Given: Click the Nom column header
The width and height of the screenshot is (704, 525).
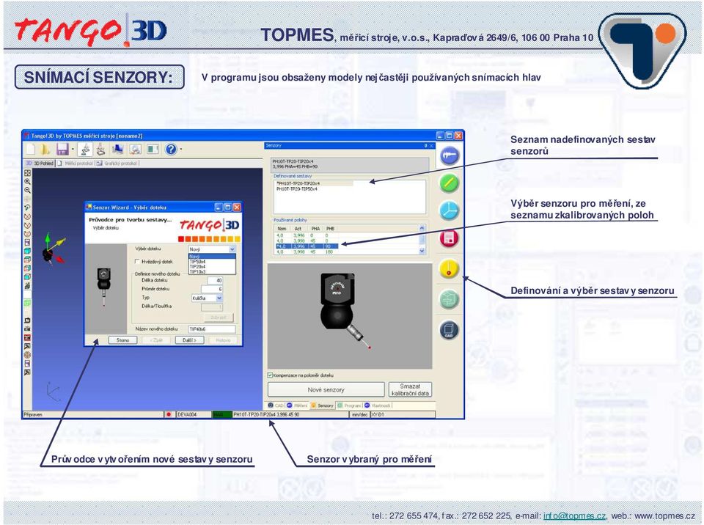Looking at the screenshot, I should coord(282,229).
